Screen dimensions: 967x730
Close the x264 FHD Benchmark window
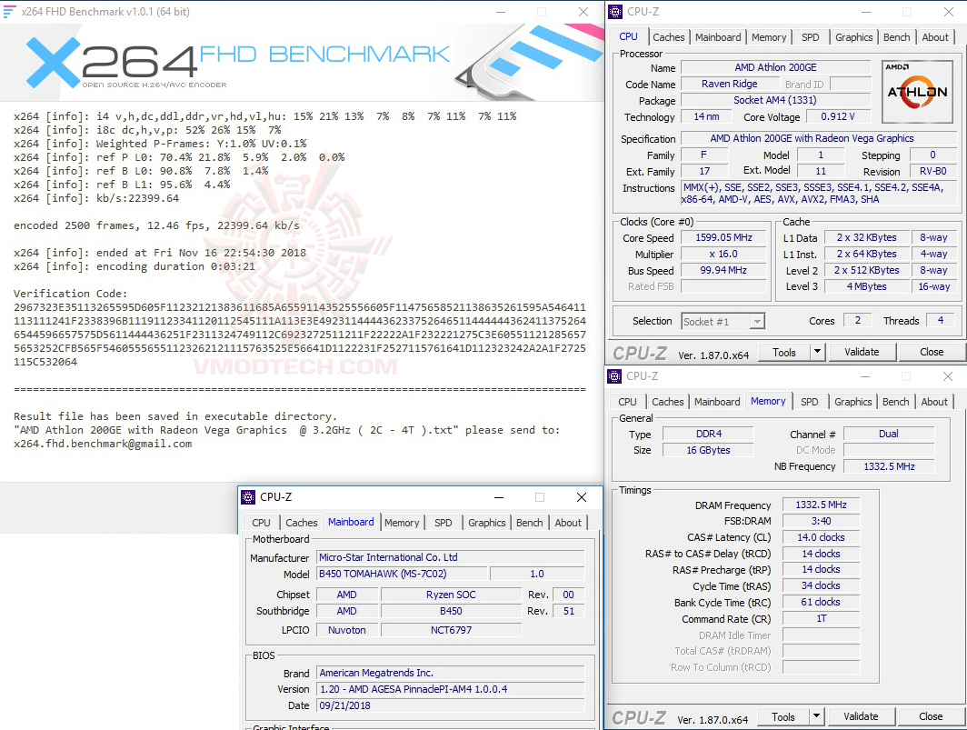(x=583, y=12)
